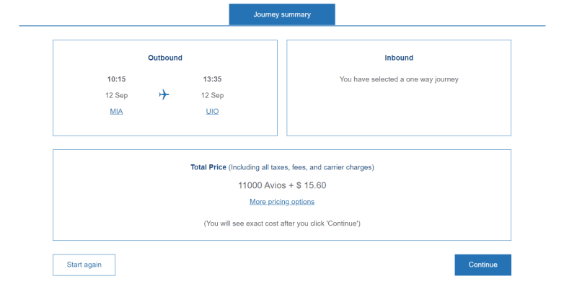This screenshot has width=577, height=297.
Task: Click the 12 Sep date above MIA
Action: [116, 95]
